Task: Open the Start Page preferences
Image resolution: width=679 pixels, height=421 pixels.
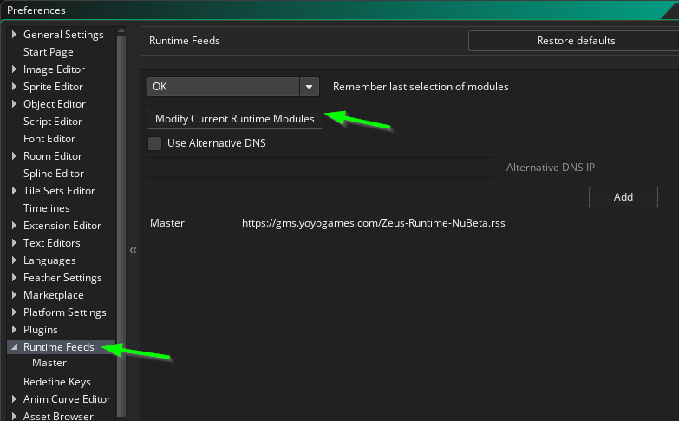Action: pos(49,52)
